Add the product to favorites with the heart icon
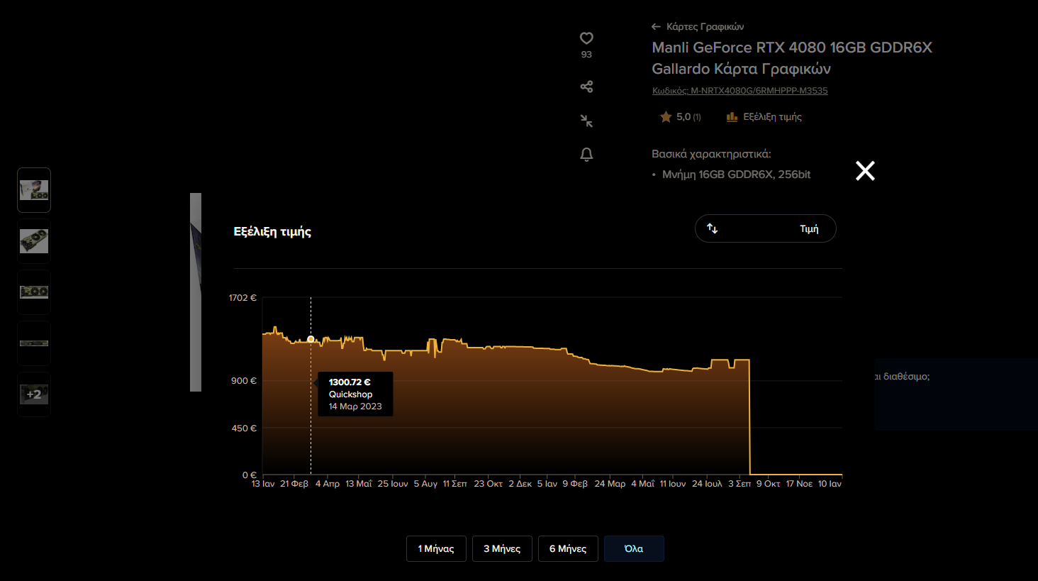 tap(586, 38)
